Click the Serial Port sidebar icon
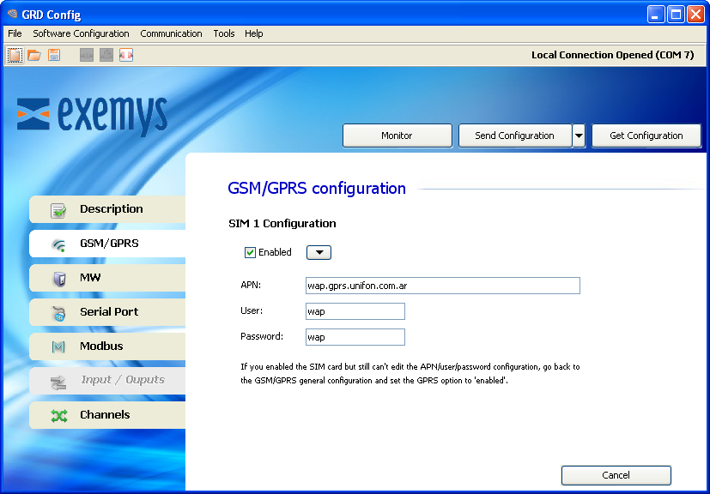The width and height of the screenshot is (710, 494). point(58,313)
